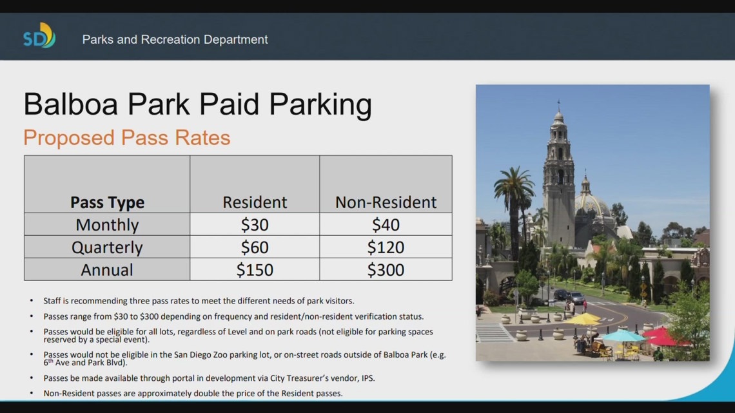Select the Resident column header
The image size is (735, 413).
pyautogui.click(x=254, y=202)
